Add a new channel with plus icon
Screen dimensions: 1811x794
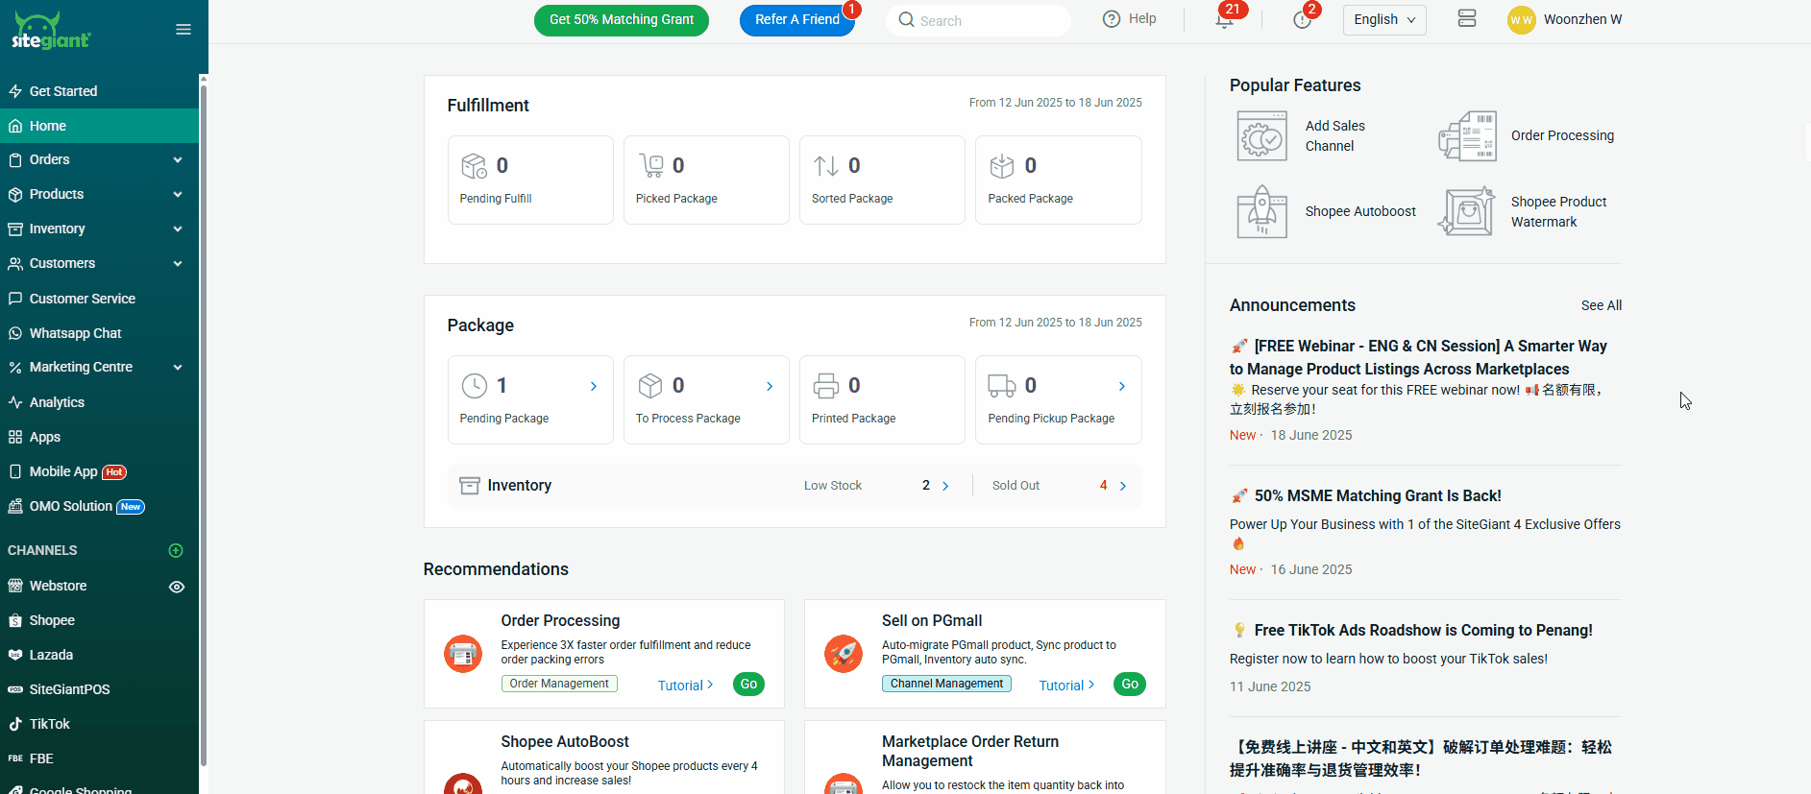coord(176,550)
